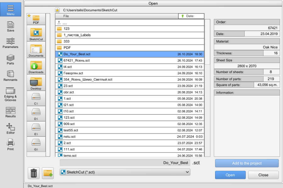Select the netu.sct file
Viewport: 283px width, 188px height.
[130, 137]
